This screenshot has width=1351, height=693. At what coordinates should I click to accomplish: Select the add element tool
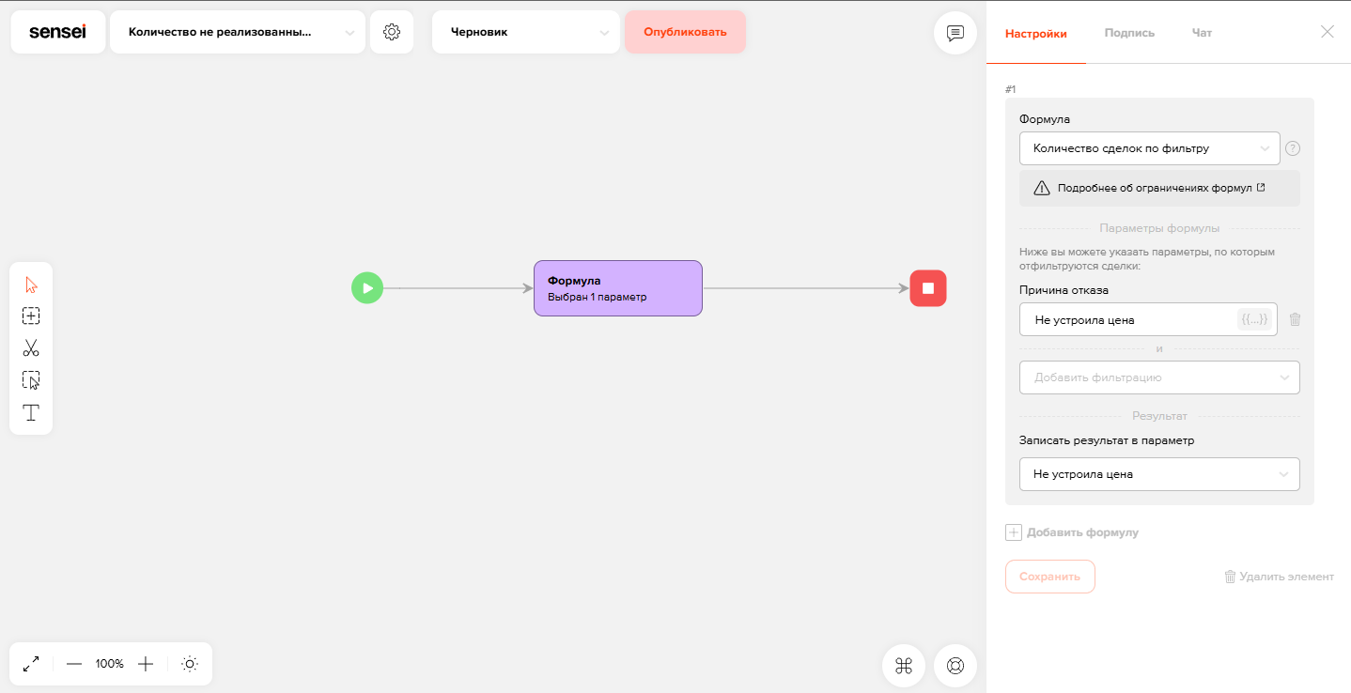31,316
